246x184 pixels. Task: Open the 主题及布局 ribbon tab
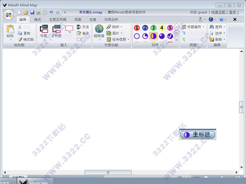(x=58, y=19)
